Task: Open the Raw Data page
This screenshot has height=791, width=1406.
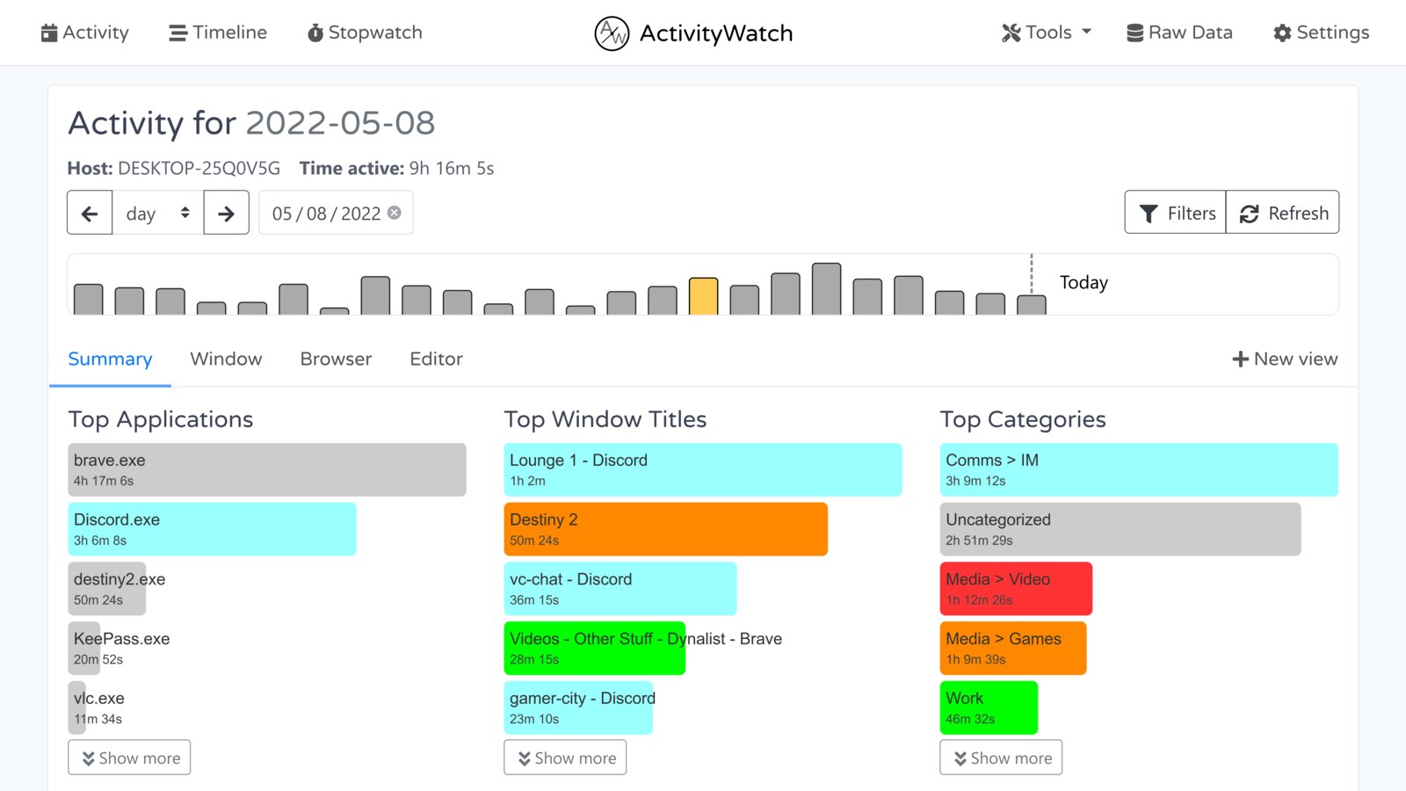Action: (1180, 33)
